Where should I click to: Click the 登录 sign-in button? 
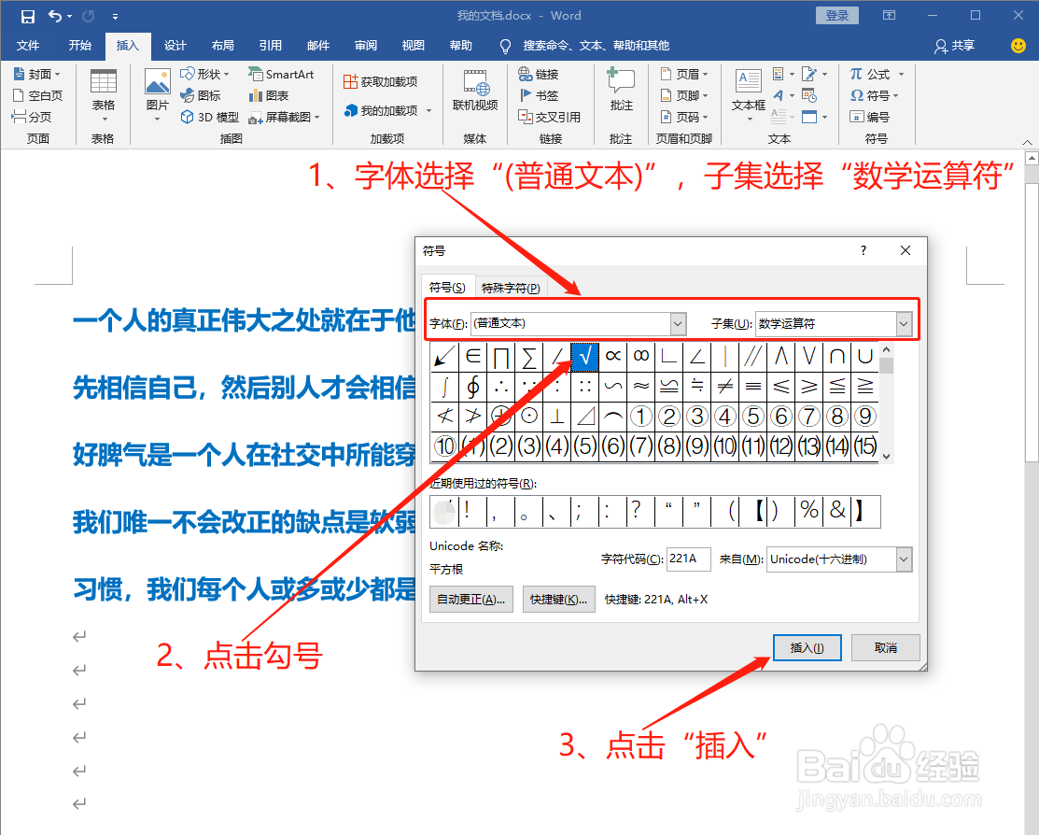tap(837, 15)
